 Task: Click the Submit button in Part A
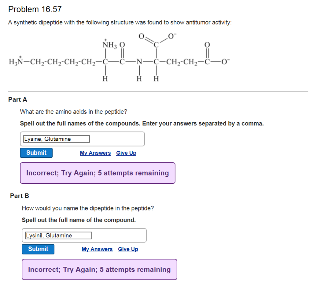coord(36,153)
